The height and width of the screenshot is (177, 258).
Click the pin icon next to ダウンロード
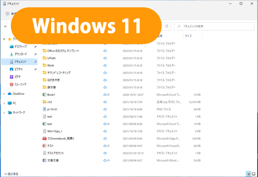pyautogui.click(x=35, y=54)
